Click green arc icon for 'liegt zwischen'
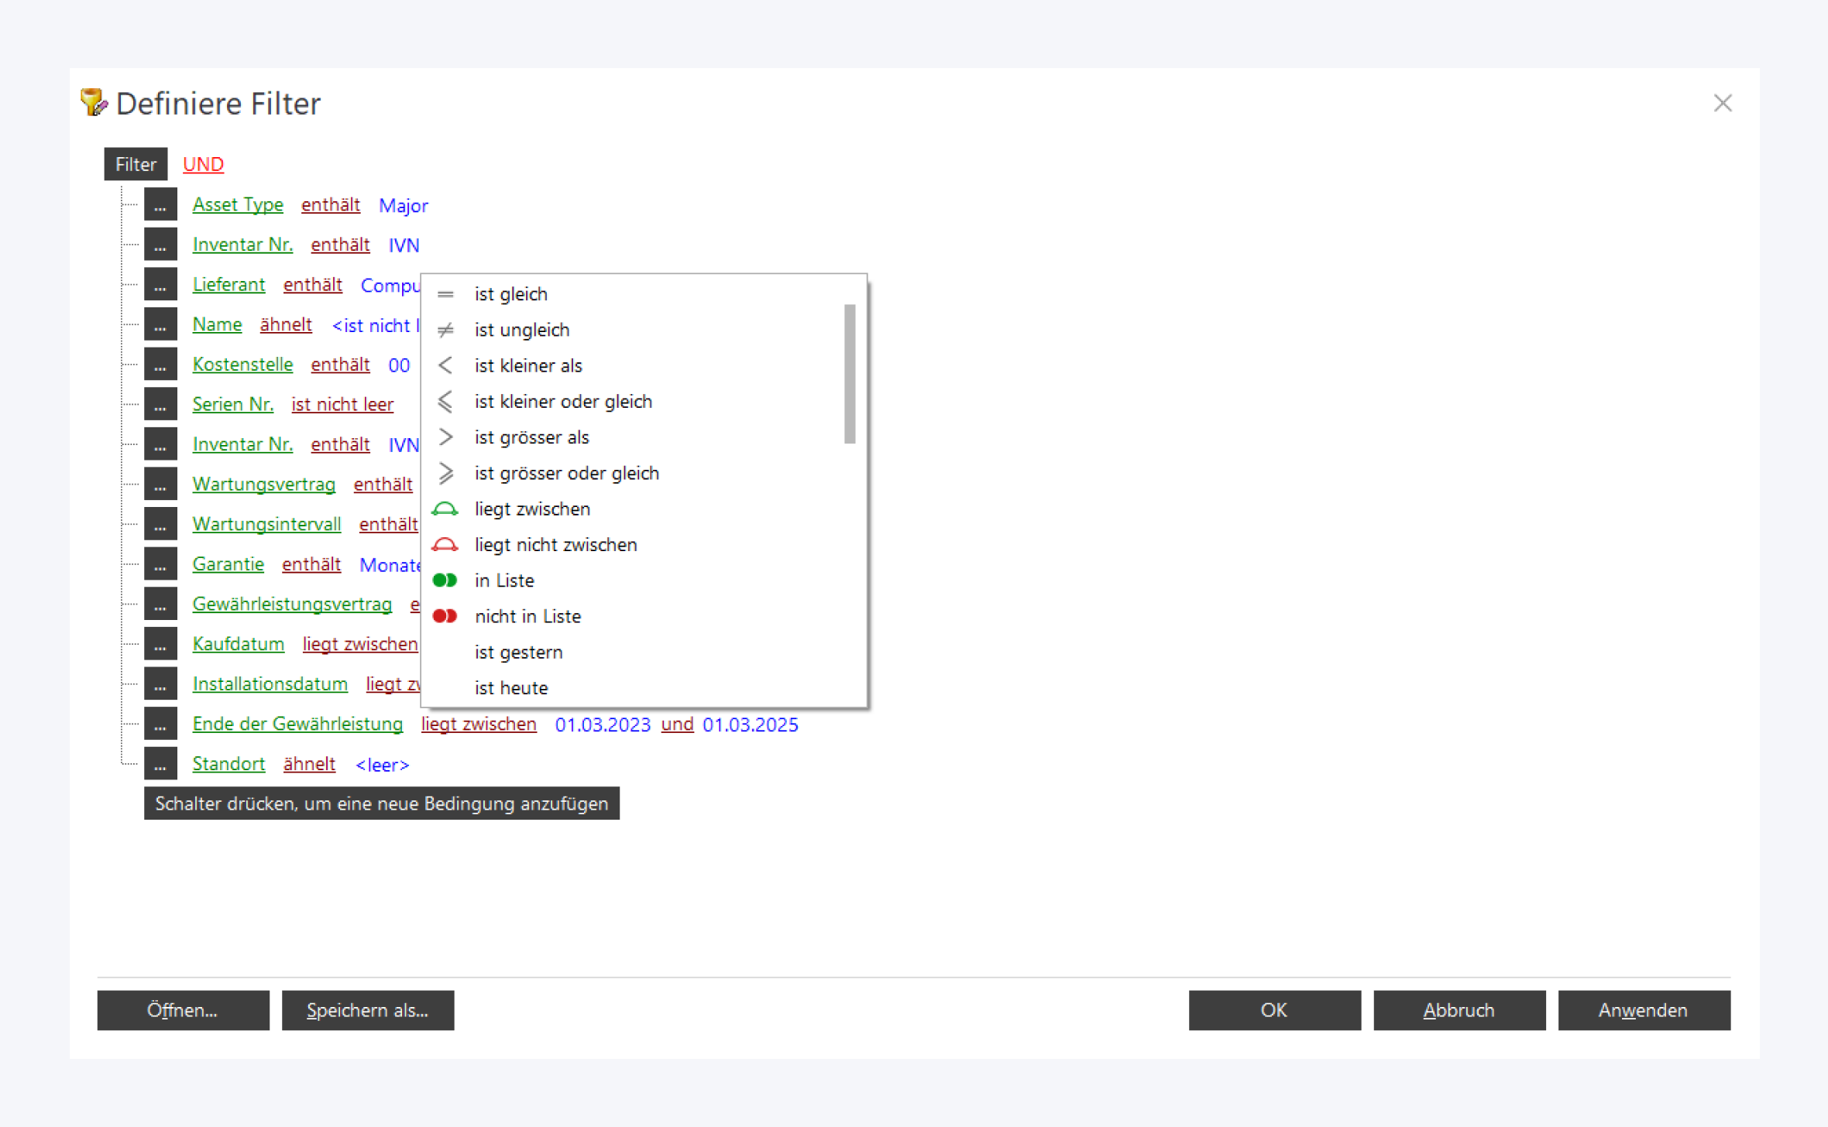This screenshot has height=1127, width=1828. 445,509
